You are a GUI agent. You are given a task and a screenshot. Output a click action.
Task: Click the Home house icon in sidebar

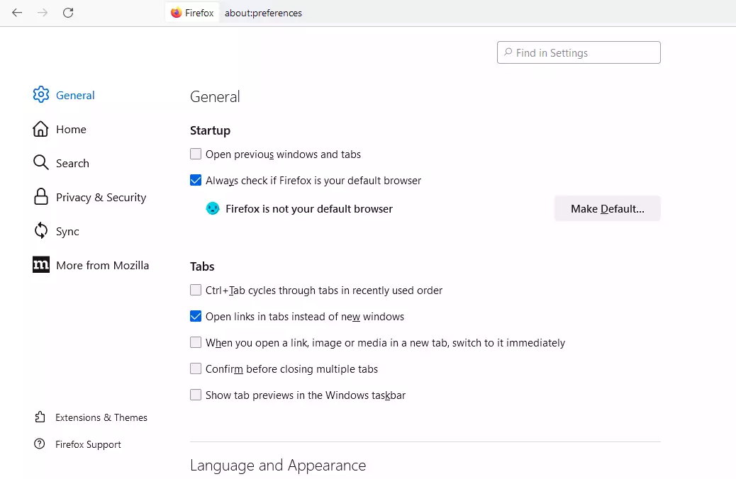point(40,129)
